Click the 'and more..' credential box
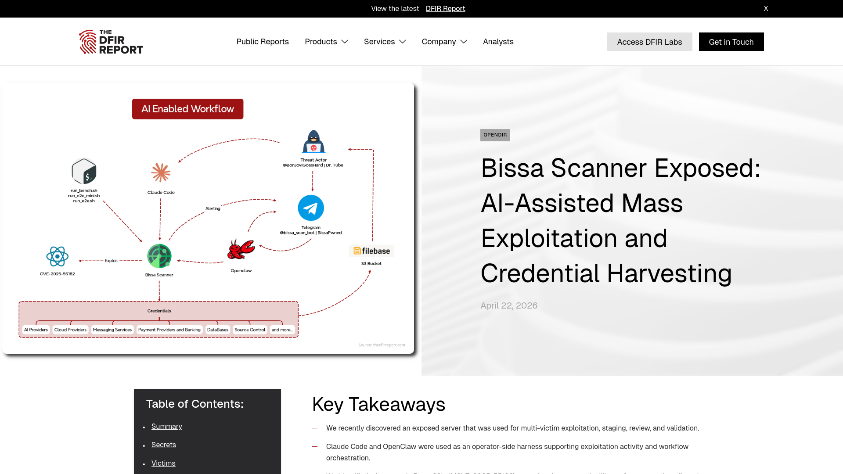This screenshot has height=474, width=843. click(282, 330)
